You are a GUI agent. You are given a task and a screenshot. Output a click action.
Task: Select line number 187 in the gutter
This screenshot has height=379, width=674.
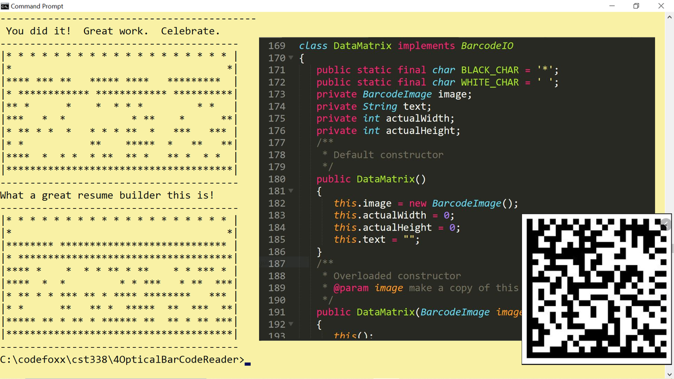276,263
